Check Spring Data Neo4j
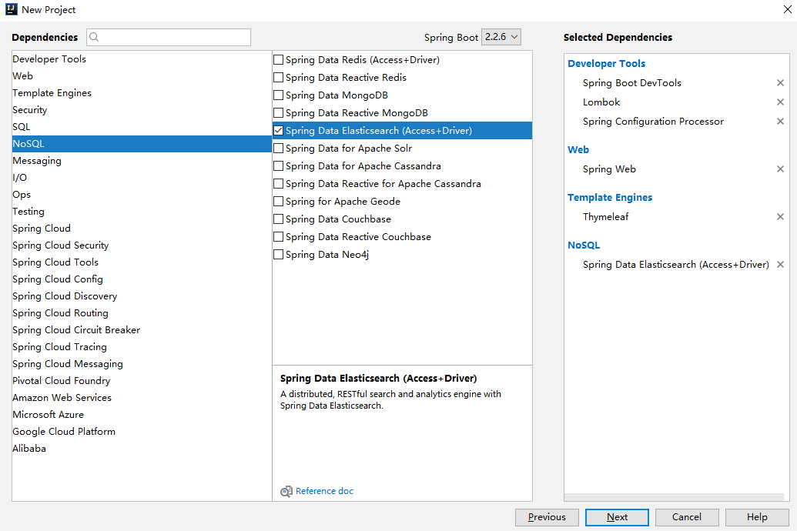 [x=279, y=255]
